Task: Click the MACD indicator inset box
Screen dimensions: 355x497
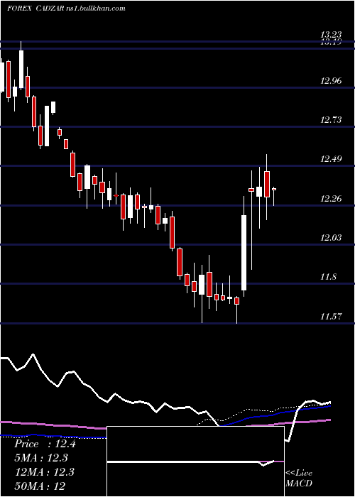Action: pyautogui.click(x=195, y=461)
